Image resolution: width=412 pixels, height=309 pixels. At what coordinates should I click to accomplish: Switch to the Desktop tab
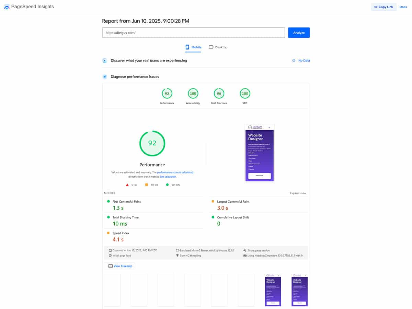point(218,47)
